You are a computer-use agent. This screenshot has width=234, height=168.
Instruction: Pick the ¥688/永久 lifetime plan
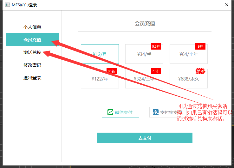pyautogui.click(x=188, y=79)
